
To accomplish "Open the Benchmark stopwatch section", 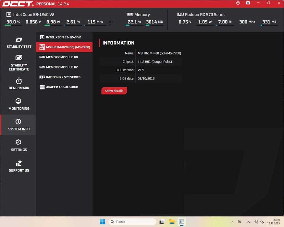I will point(19,84).
